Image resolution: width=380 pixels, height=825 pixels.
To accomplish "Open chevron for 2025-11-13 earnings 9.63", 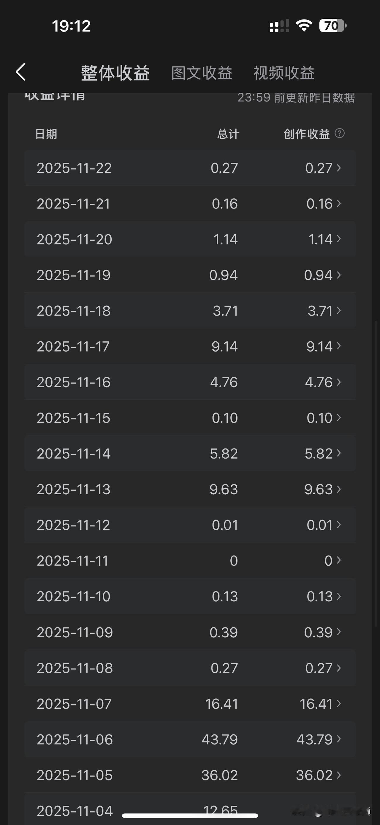I will pyautogui.click(x=339, y=489).
